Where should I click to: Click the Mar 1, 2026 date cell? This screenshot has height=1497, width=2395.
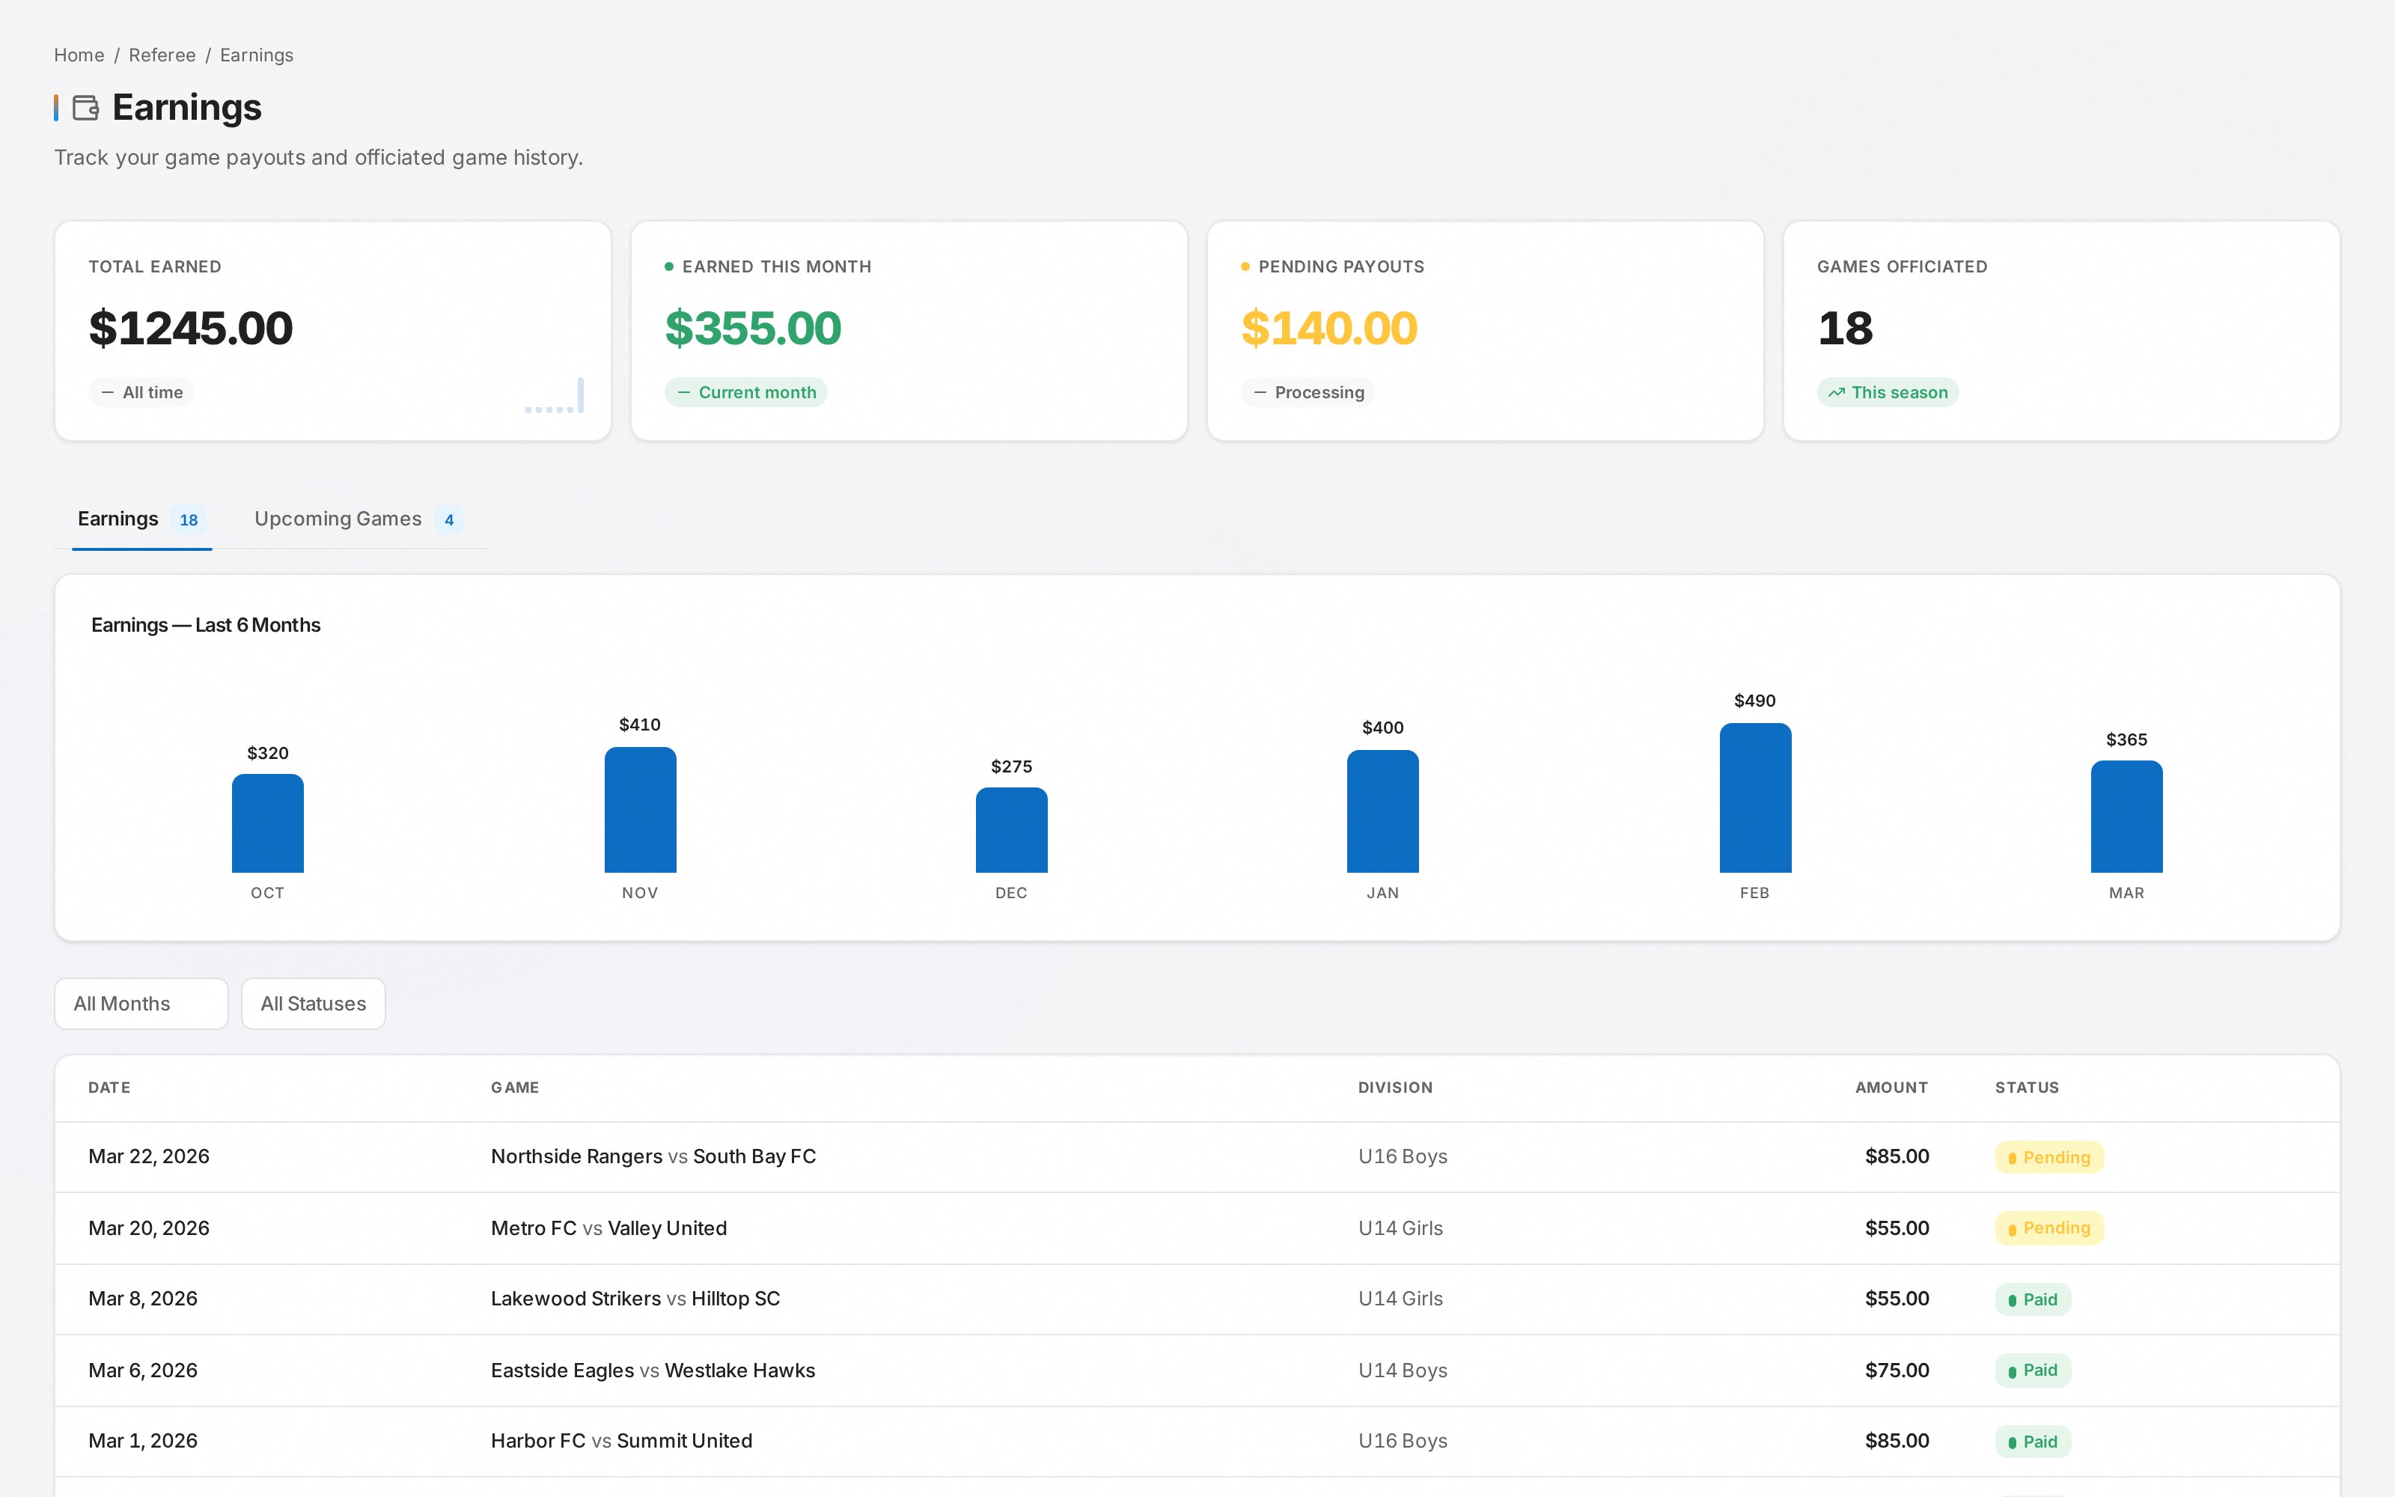(142, 1442)
